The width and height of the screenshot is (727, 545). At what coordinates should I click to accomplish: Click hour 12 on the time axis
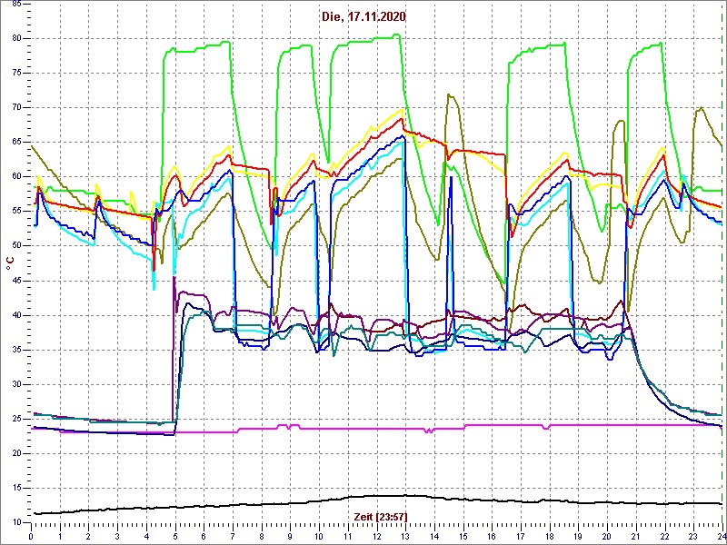pos(376,536)
